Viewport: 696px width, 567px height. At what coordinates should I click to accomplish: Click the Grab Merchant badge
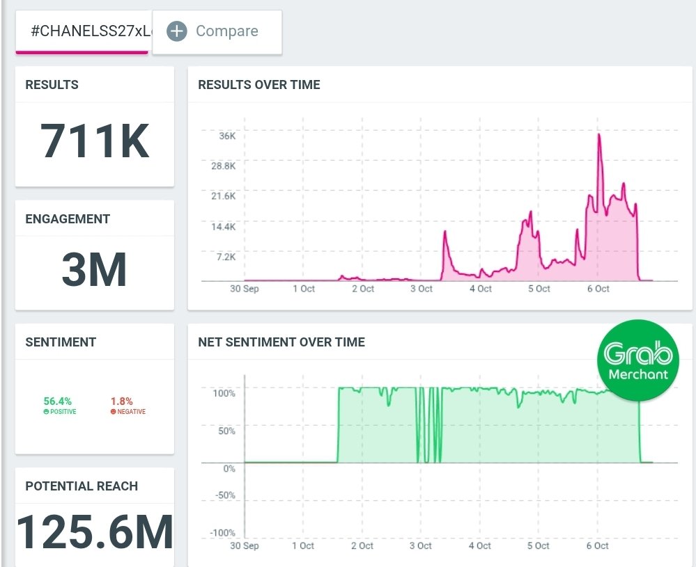pos(638,360)
